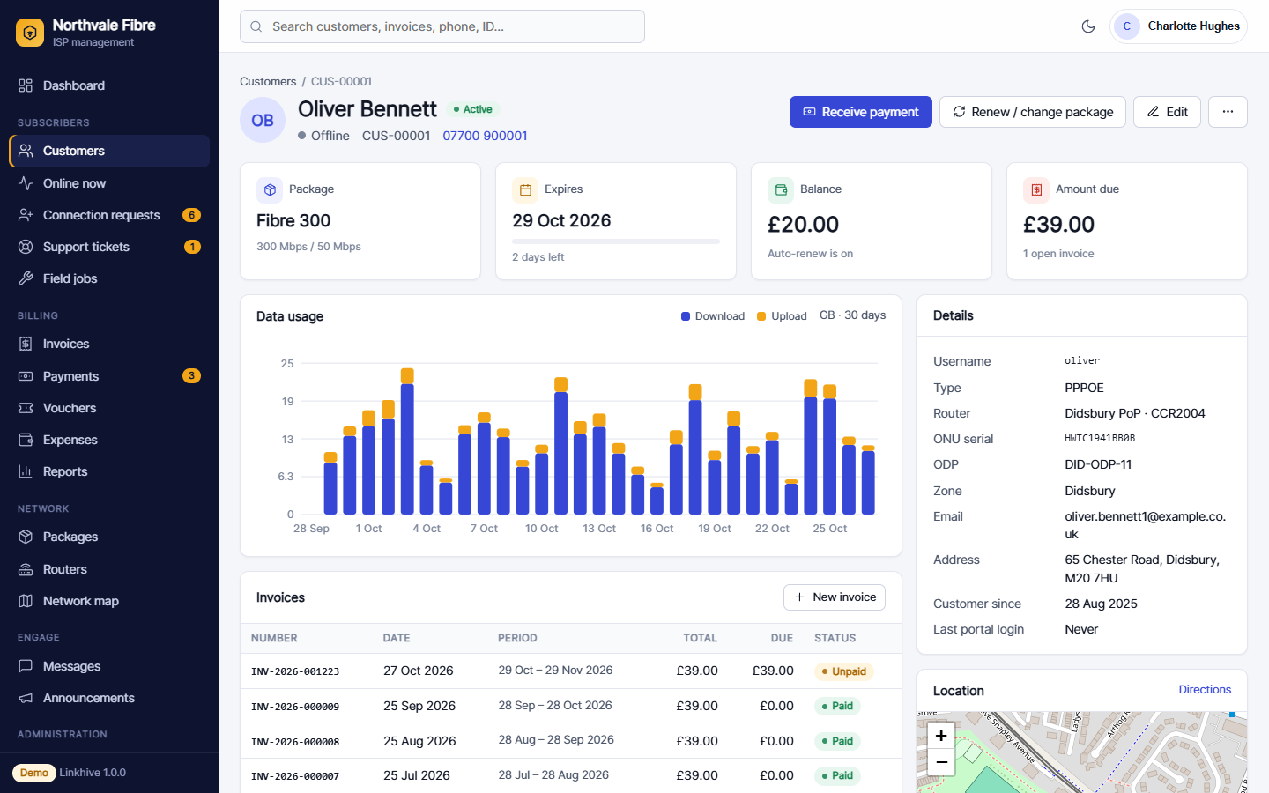Go to Online now page
1269x793 pixels.
click(x=109, y=183)
